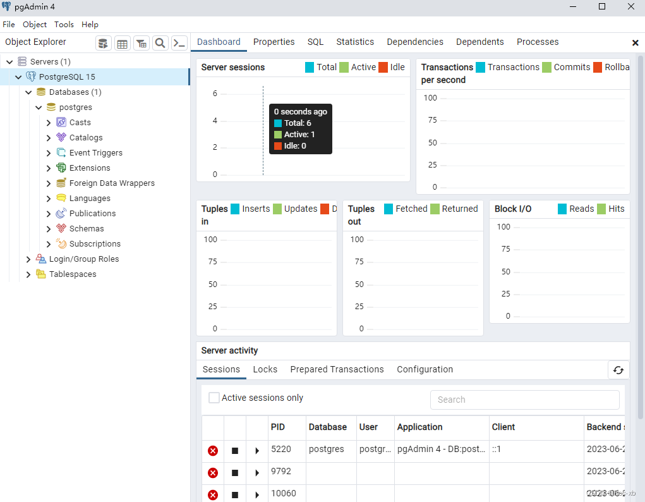This screenshot has width=645, height=502.
Task: Collapse the PostgreSQL 15 server node
Action: tap(18, 77)
